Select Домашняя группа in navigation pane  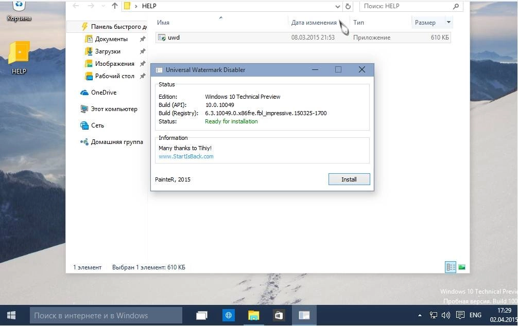112,142
